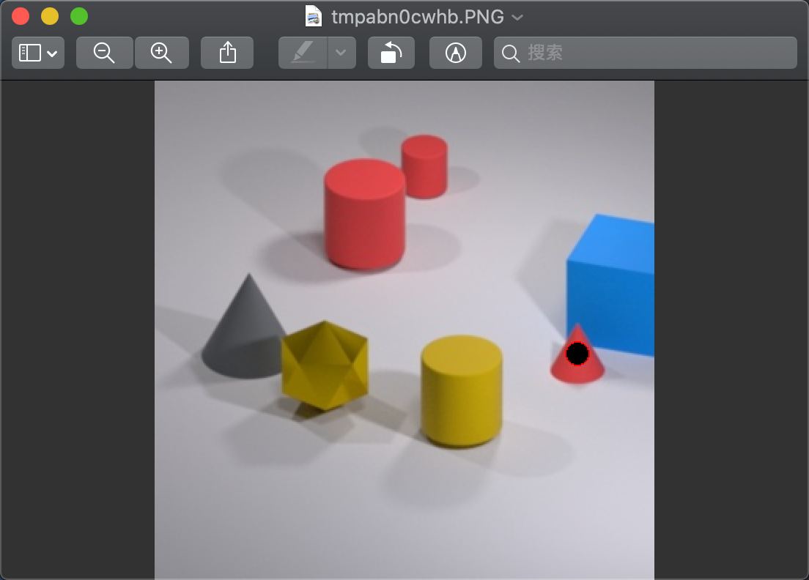809x580 pixels.
Task: Click the tmpabn0cwhb.PNG window title text
Action: [418, 17]
